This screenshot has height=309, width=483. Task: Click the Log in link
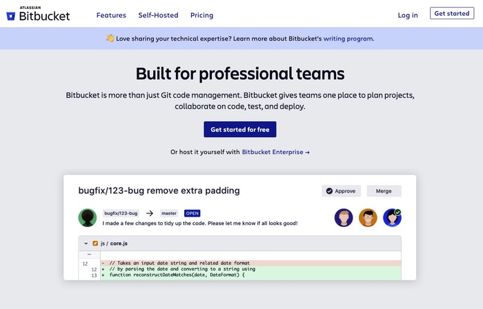408,15
